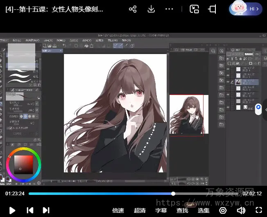Click the share icon in top bar
Viewport: 267px width, 217px height.
tap(132, 9)
